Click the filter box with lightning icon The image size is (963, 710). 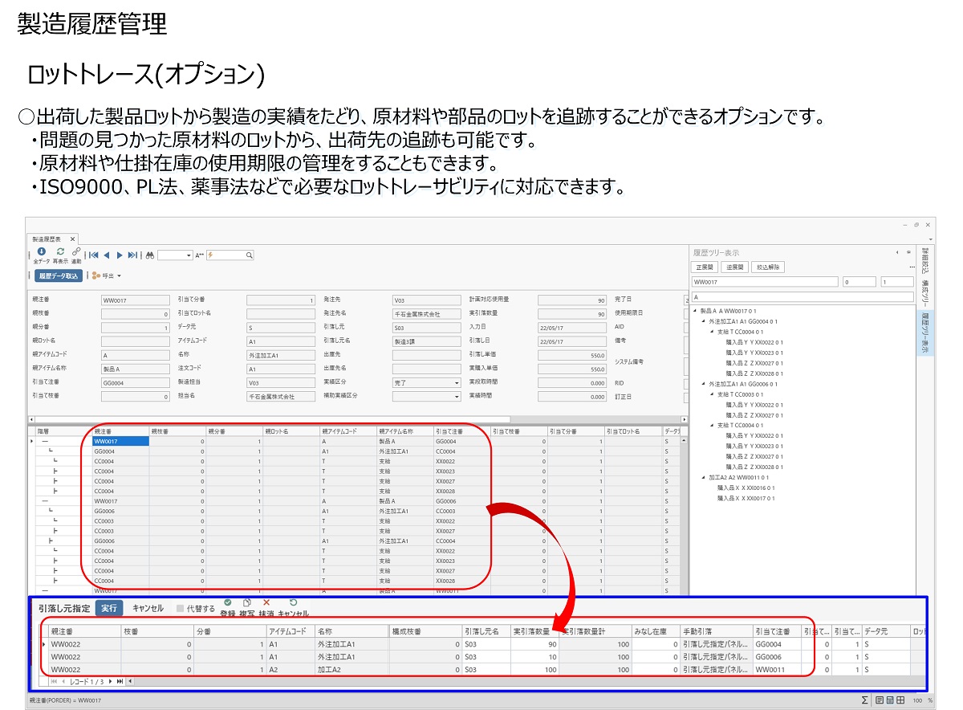tap(230, 255)
